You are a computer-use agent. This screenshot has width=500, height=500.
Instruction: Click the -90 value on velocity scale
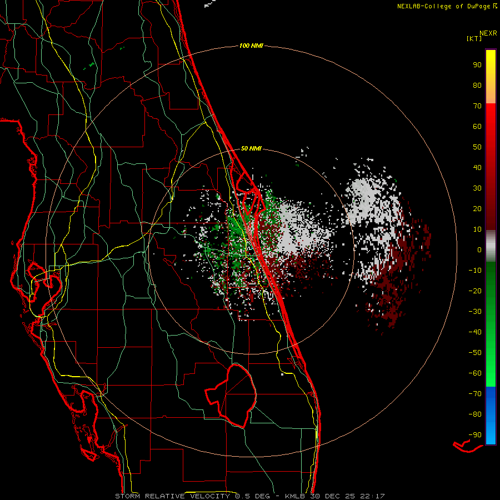475,434
